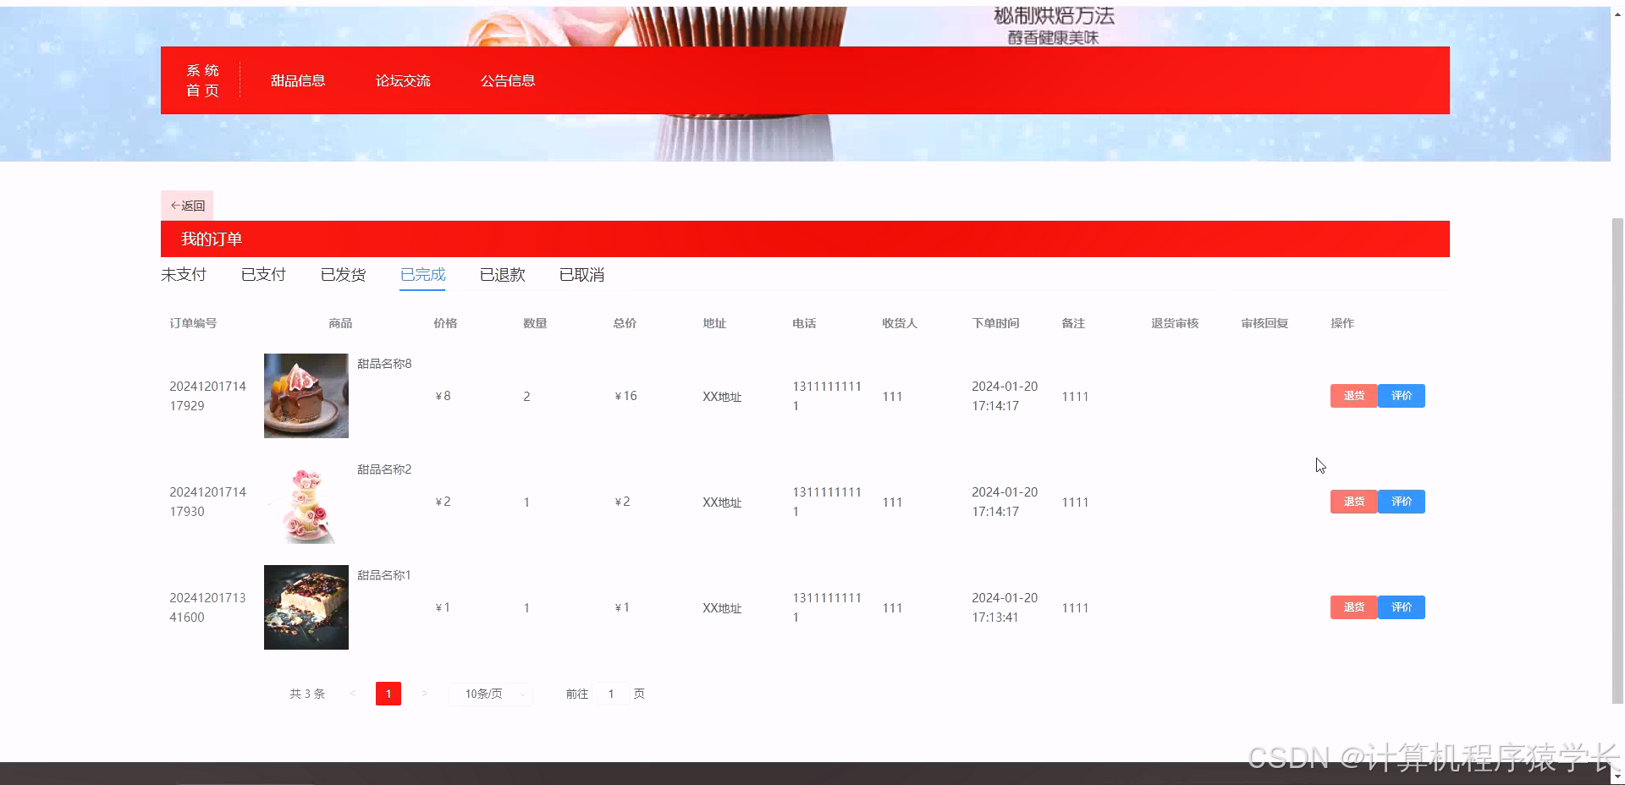The width and height of the screenshot is (1625, 785).
Task: Click 退货 return button for 甜品名称8 order
Action: 1352,396
